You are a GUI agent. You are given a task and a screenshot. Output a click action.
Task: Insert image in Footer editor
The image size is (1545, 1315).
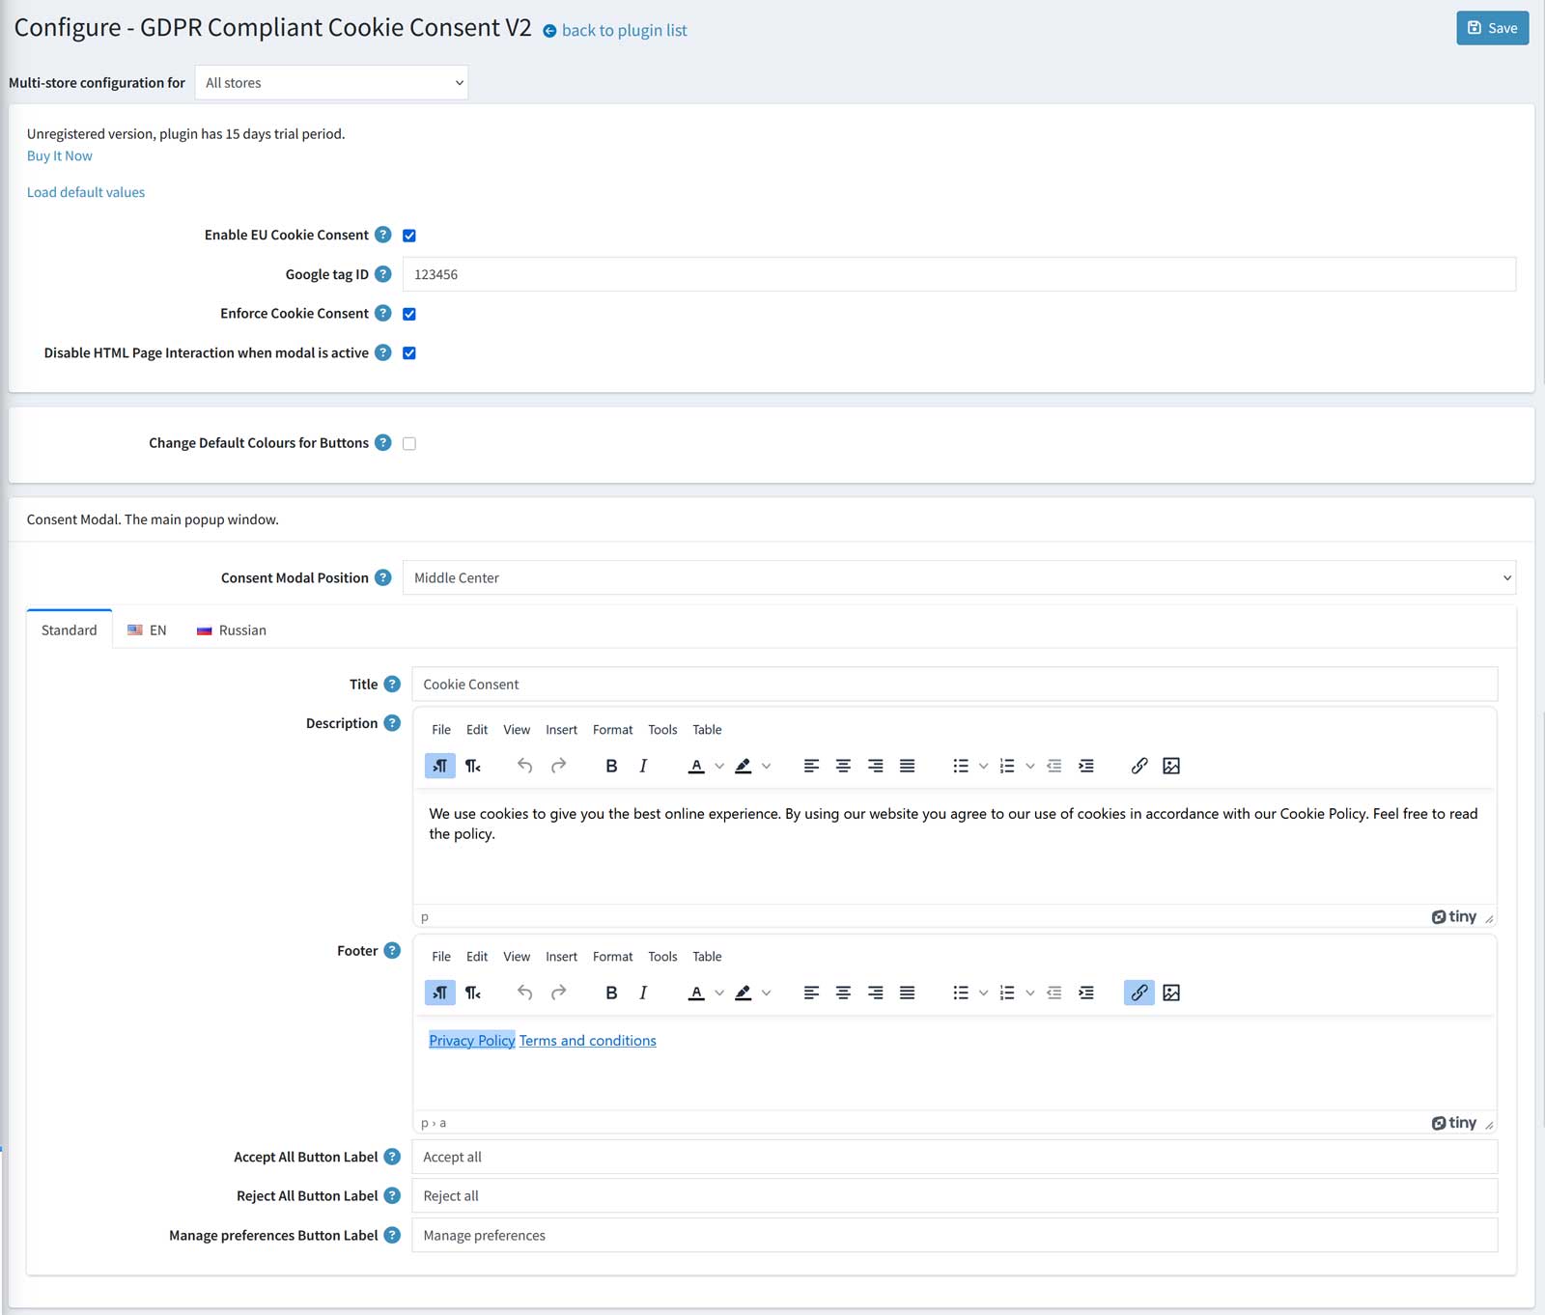coord(1171,993)
